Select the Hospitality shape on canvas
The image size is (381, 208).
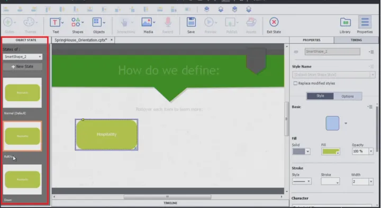tap(106, 135)
